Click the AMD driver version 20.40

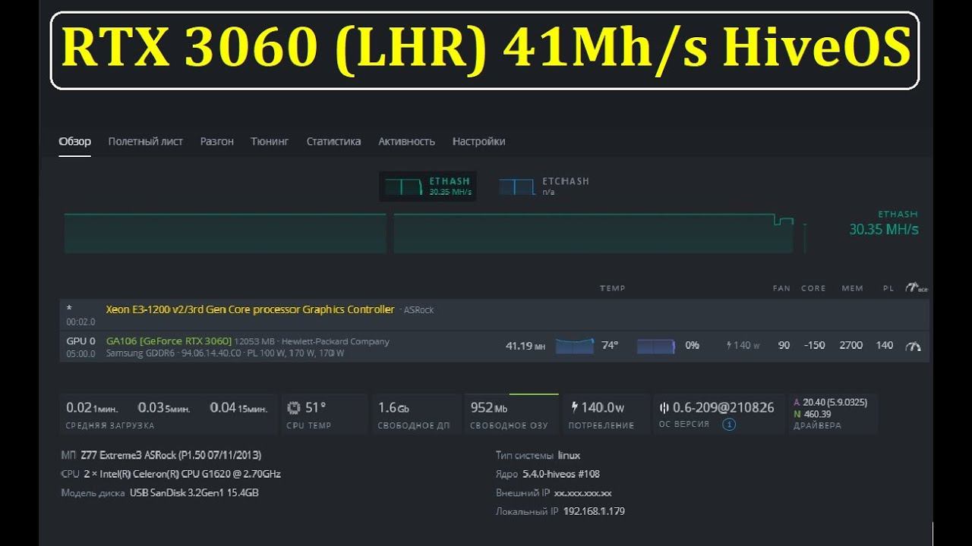click(835, 403)
